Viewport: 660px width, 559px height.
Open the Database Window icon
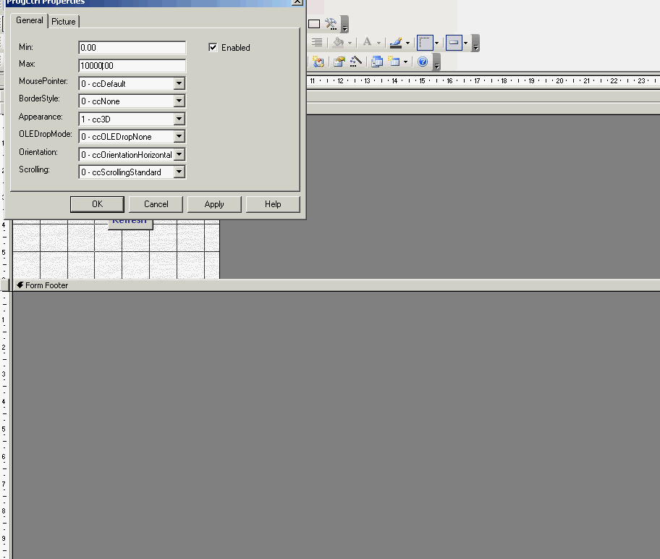tap(377, 62)
